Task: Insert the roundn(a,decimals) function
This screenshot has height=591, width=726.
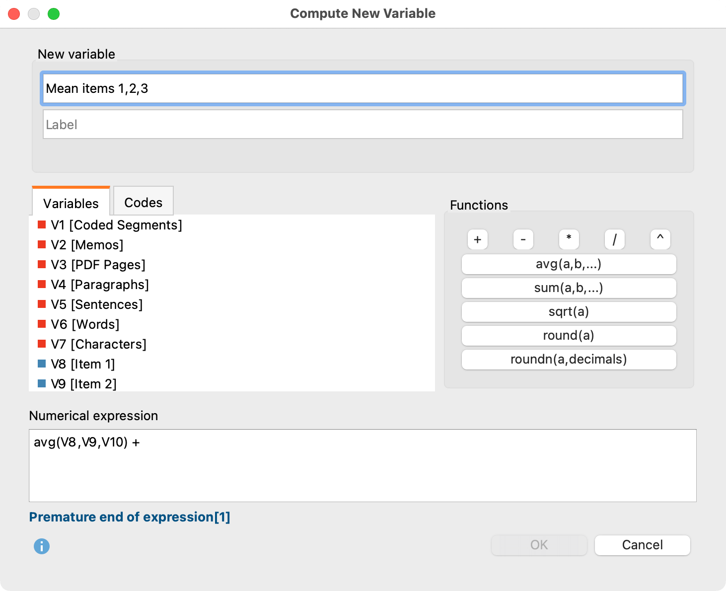Action: pos(569,359)
